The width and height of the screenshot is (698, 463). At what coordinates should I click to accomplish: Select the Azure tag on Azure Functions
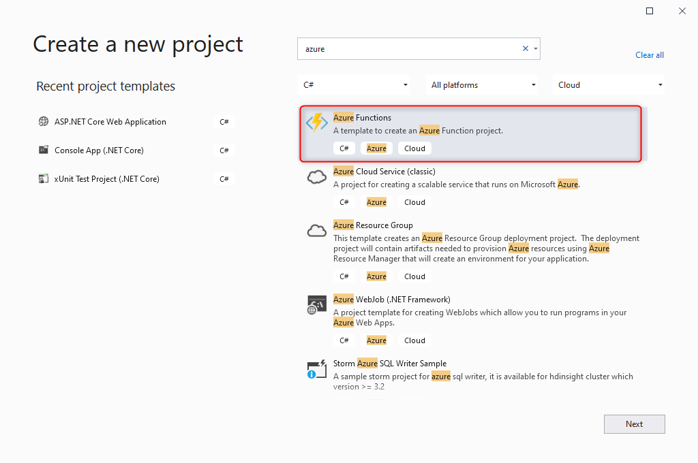pos(376,148)
